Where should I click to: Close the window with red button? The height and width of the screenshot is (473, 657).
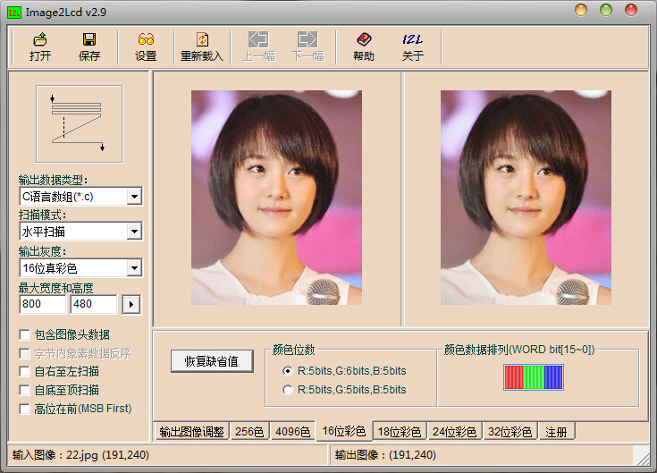click(x=631, y=10)
